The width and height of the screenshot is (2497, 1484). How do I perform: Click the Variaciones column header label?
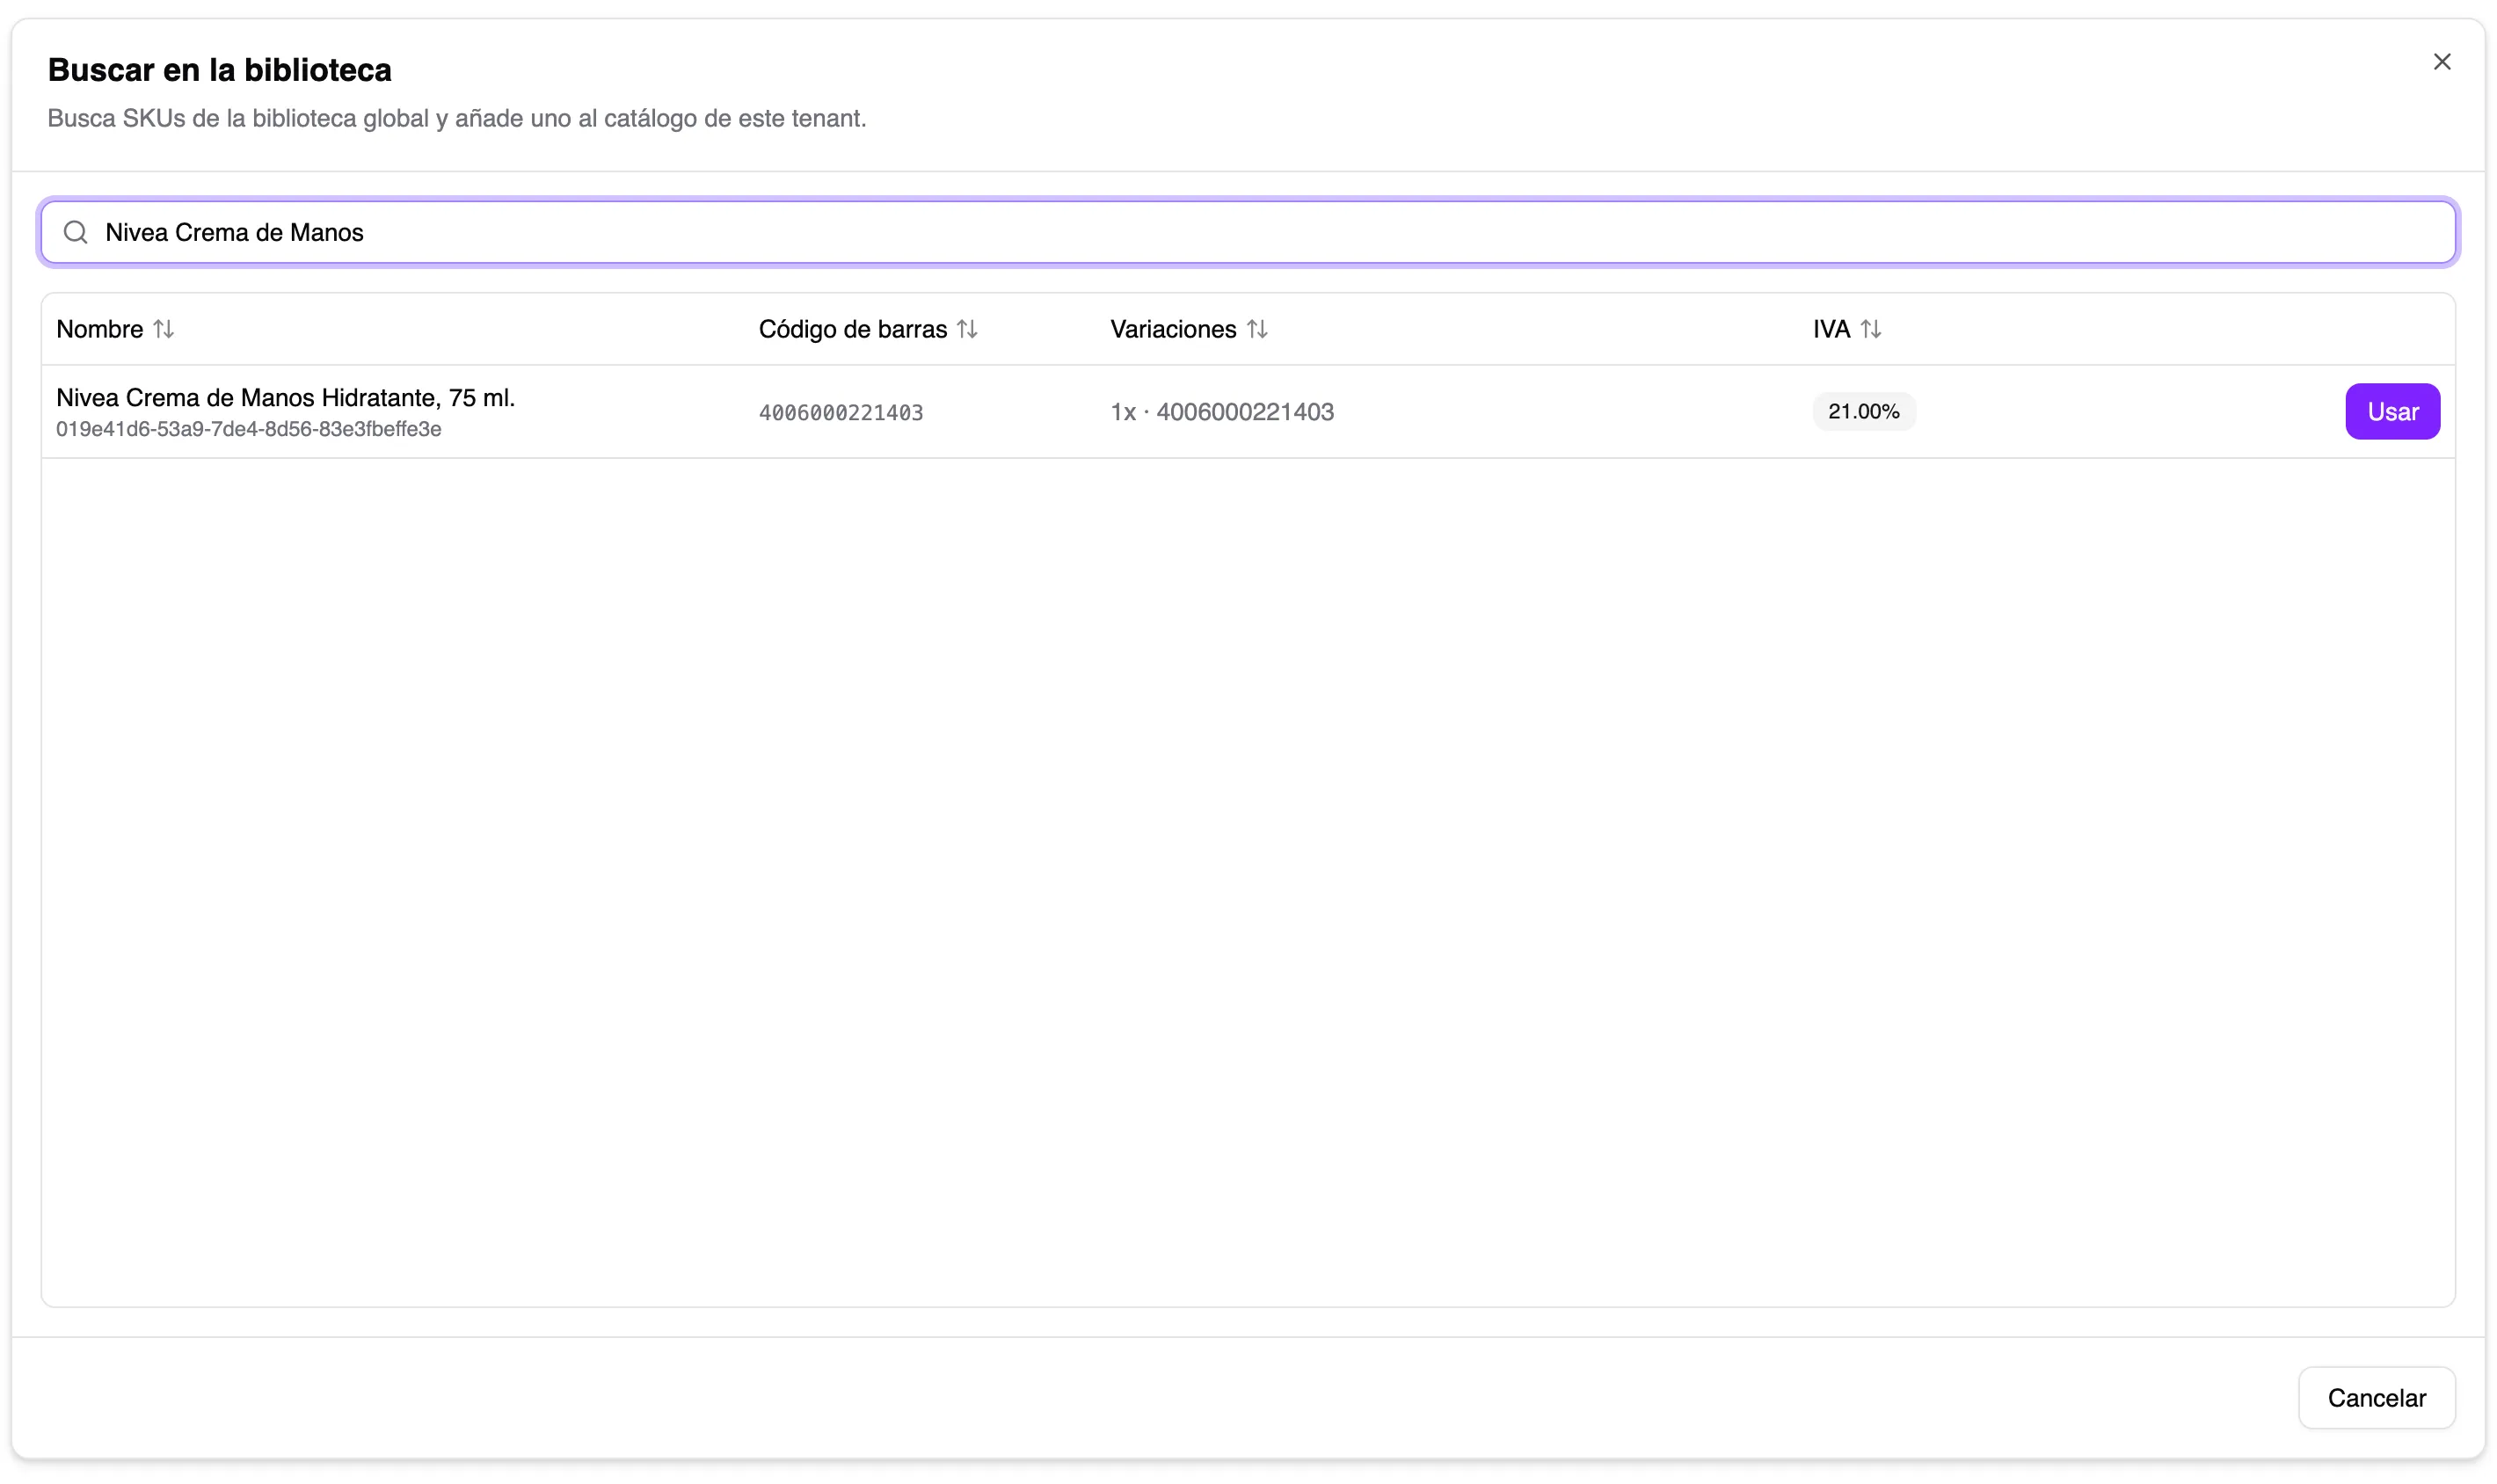tap(1173, 329)
